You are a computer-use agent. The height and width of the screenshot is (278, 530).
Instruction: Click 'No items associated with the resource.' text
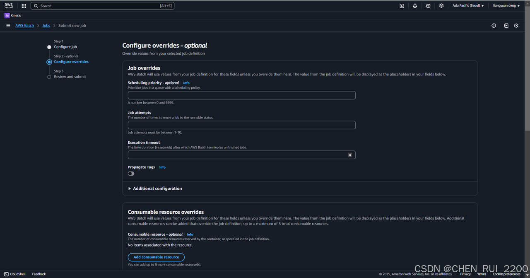tap(160, 245)
